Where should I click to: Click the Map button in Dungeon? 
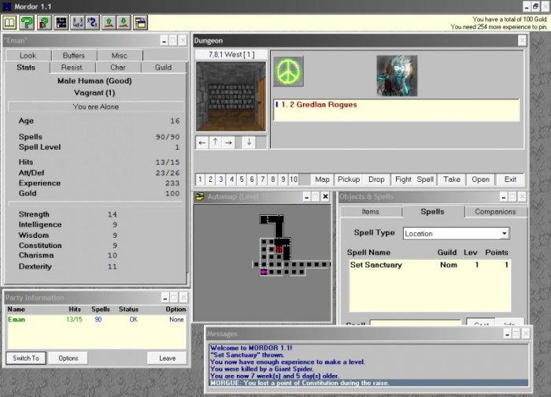[x=322, y=180]
